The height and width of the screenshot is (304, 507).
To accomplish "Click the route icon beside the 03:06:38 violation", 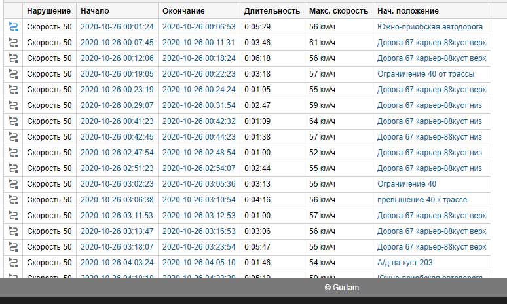I will (x=14, y=200).
